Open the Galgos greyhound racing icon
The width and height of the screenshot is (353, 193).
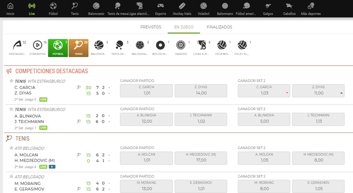(268, 6)
